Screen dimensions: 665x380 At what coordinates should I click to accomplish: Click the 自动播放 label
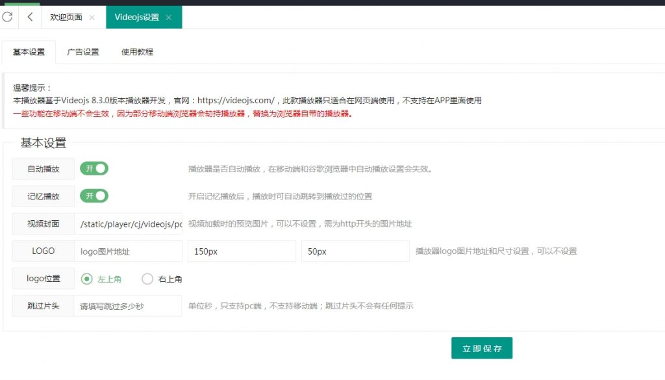pos(44,169)
